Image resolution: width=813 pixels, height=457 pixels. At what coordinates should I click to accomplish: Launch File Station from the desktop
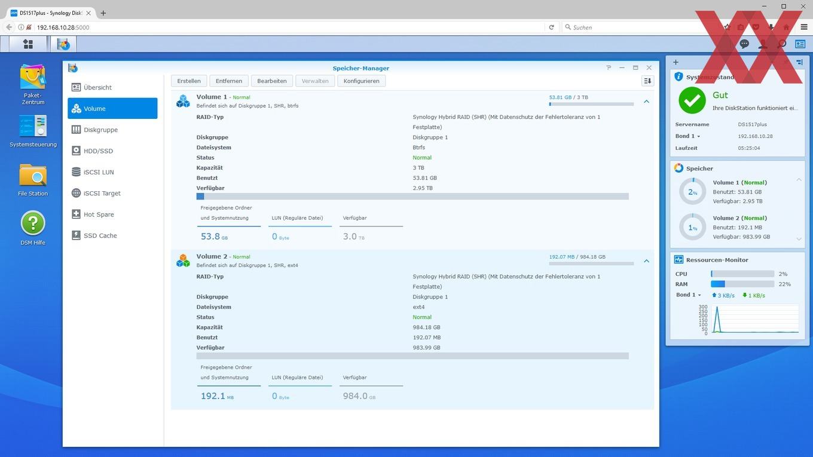(x=33, y=180)
